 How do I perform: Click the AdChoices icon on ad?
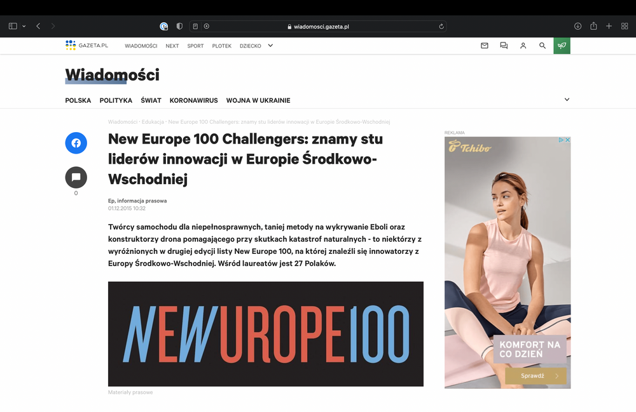pyautogui.click(x=562, y=140)
